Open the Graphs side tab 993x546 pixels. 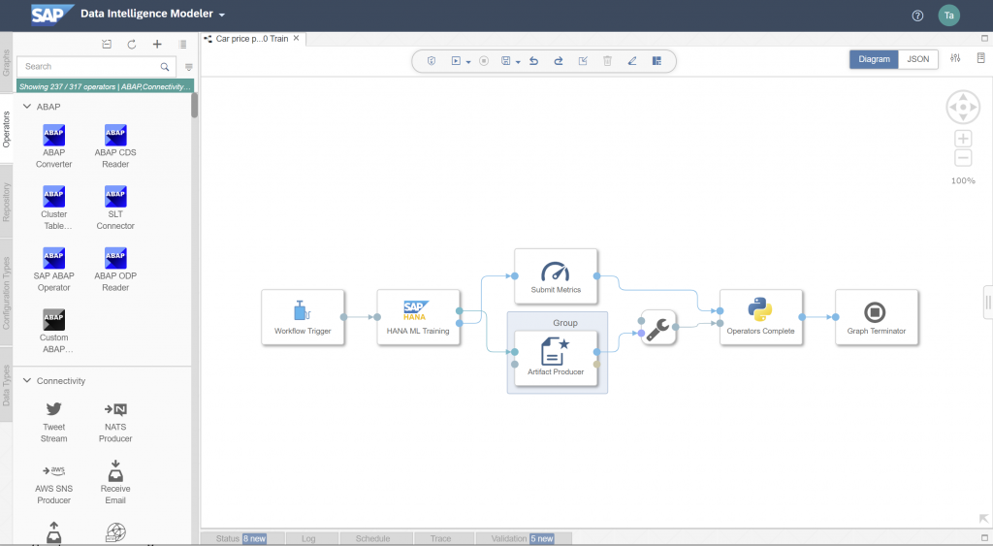(7, 63)
